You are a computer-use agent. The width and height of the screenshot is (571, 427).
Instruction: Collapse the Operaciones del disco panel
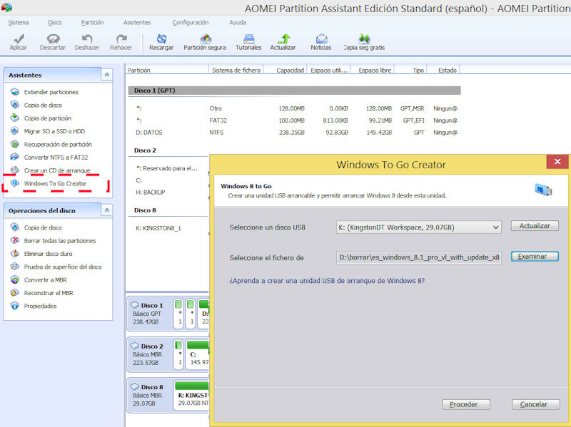106,210
